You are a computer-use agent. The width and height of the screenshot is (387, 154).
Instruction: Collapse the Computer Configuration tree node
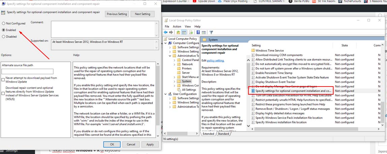tap(166, 43)
